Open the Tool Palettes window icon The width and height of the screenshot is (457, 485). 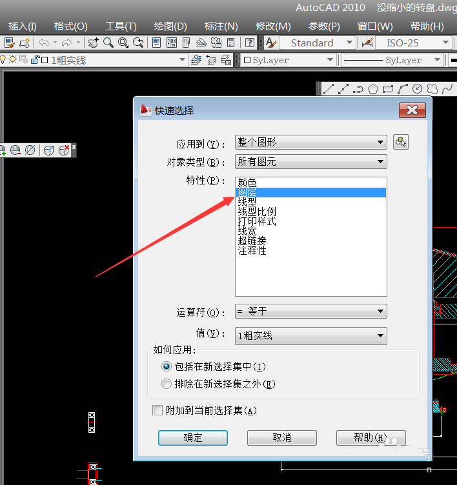[186, 43]
